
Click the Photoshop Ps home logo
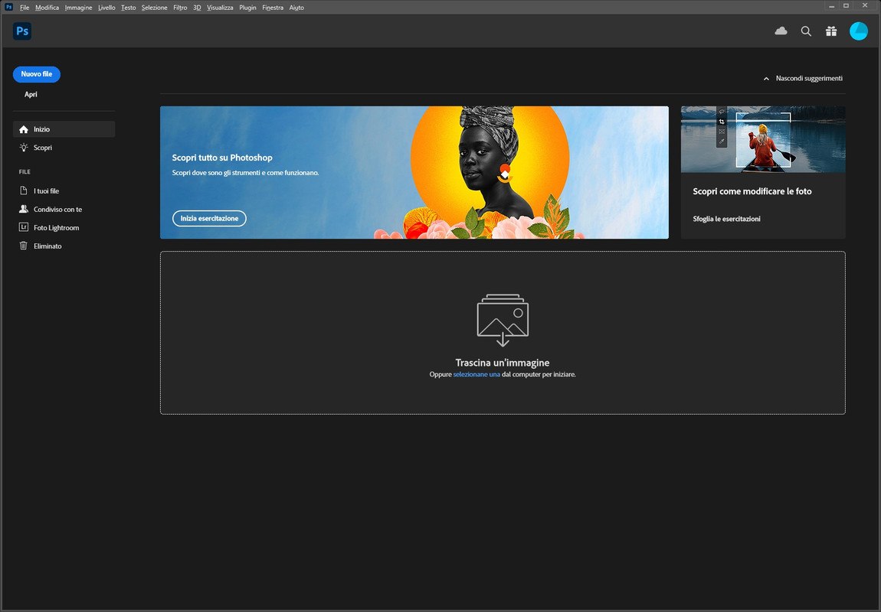[22, 31]
